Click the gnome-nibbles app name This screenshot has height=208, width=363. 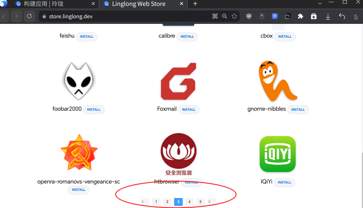click(267, 109)
